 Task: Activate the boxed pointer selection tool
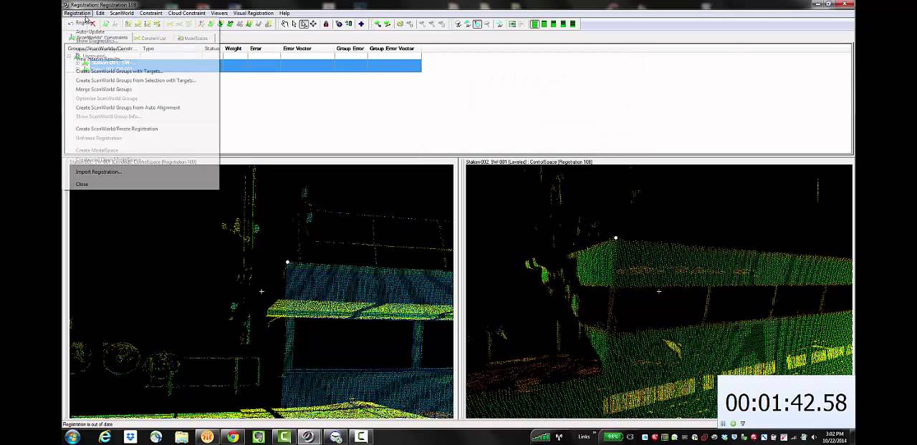304,24
